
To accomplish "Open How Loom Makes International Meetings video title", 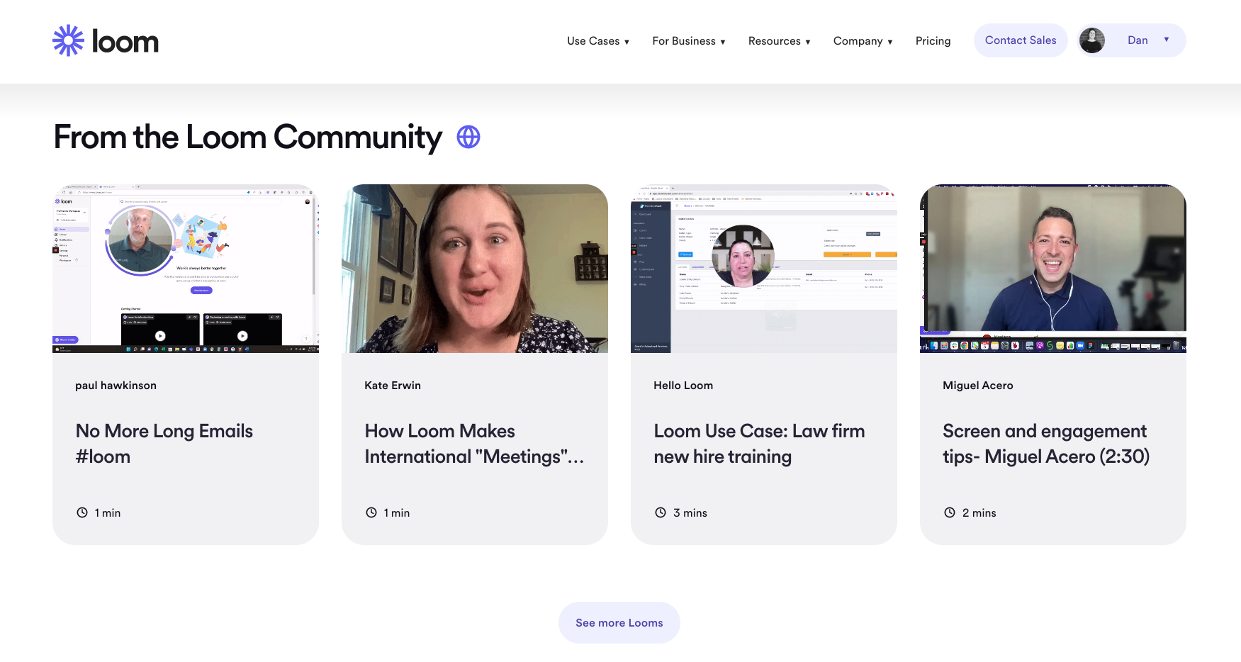I will 474,444.
